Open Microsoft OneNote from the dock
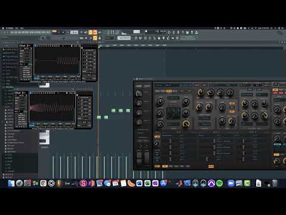286x215 pixels. 156,183
